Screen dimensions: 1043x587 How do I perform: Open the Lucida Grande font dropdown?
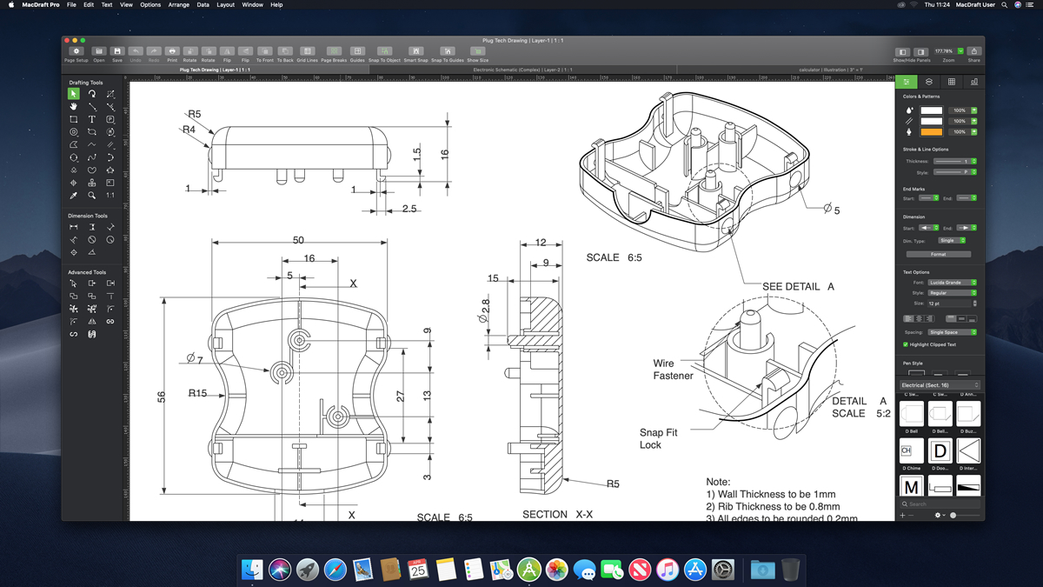[x=948, y=282]
